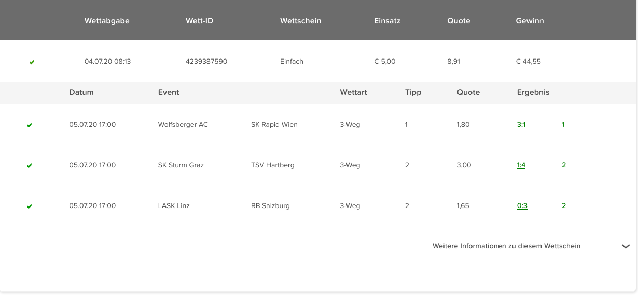Viewport: 638px width, 295px height.
Task: Click the SK Rapid Wien team name
Action: coord(274,125)
